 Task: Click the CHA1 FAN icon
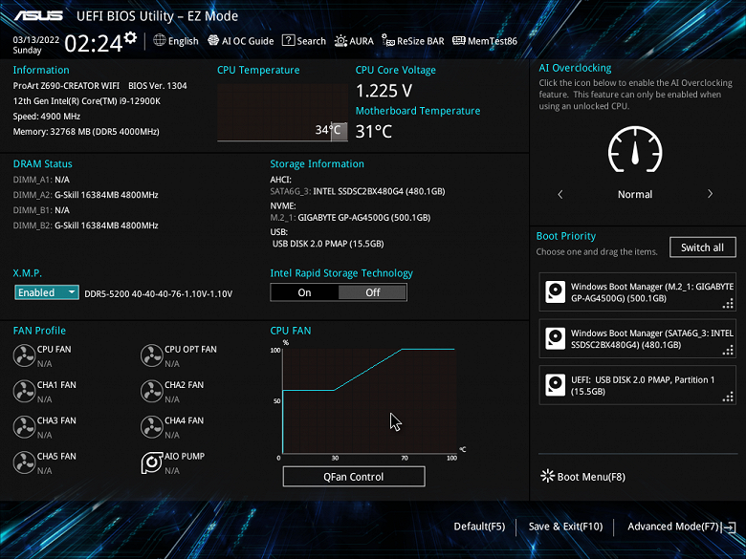[x=24, y=391]
